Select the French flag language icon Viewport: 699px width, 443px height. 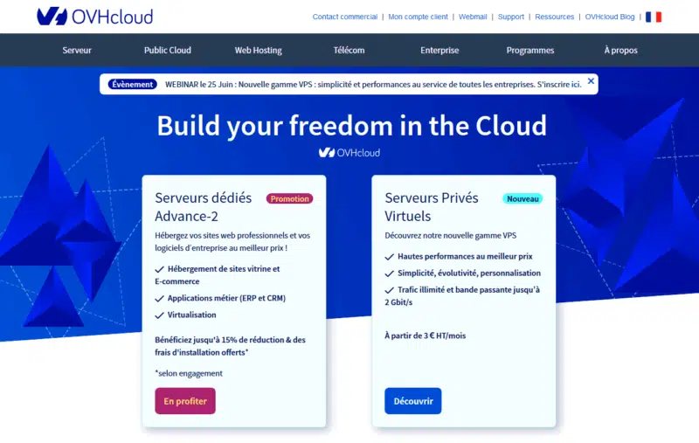[653, 17]
